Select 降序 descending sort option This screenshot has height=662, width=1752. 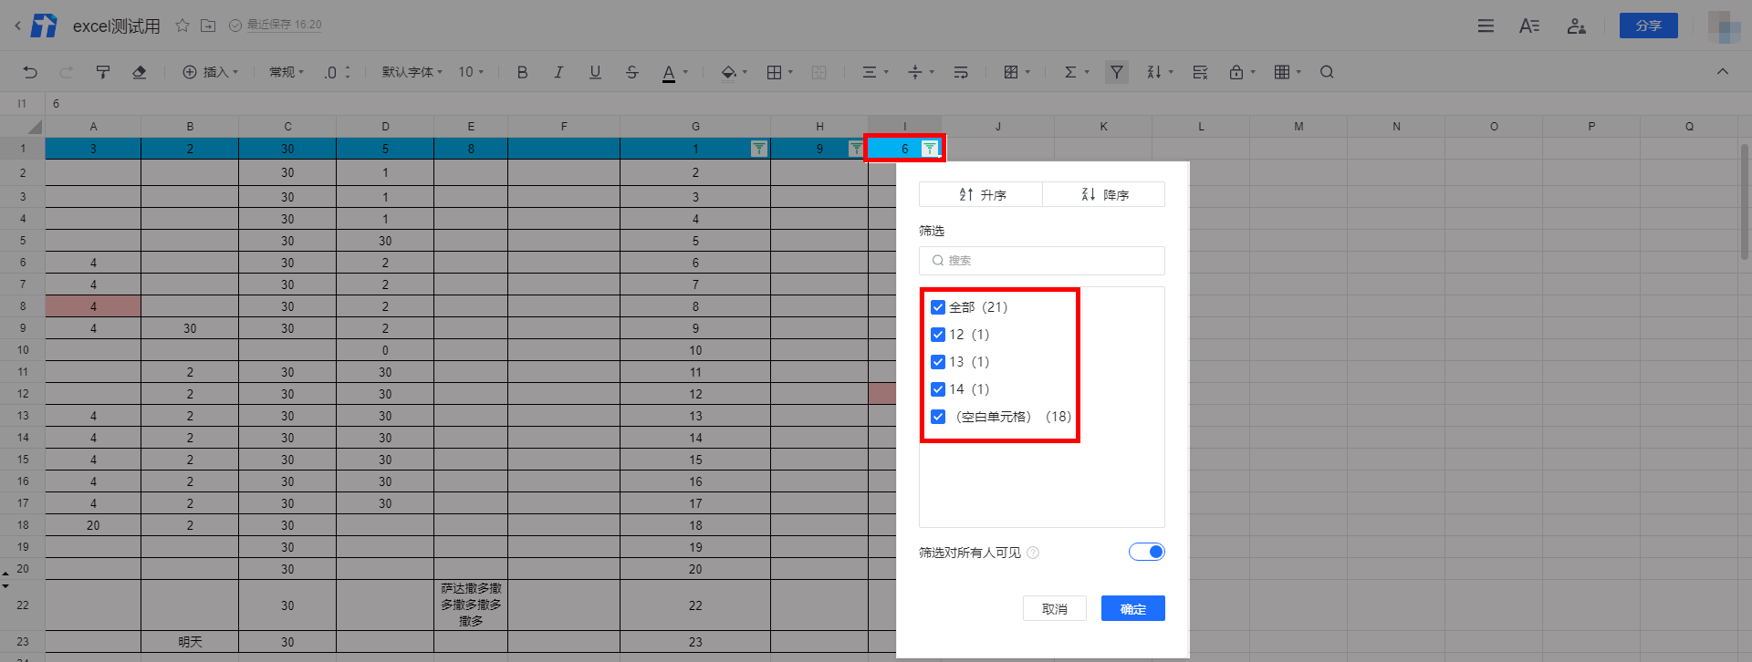(x=1104, y=194)
